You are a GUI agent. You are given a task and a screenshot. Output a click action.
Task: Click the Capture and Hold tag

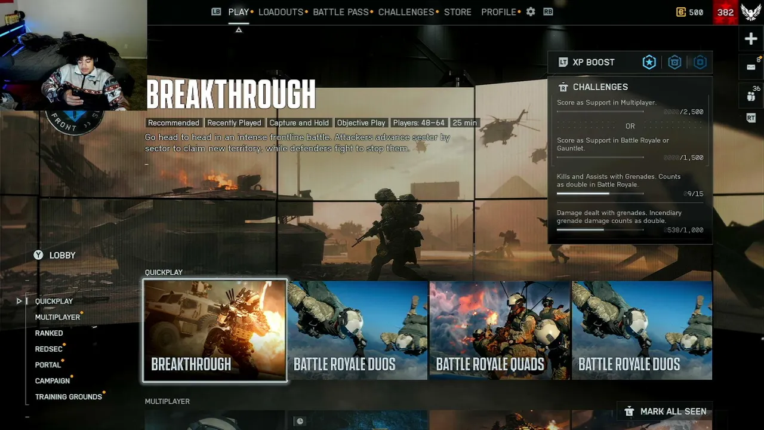[x=299, y=123]
